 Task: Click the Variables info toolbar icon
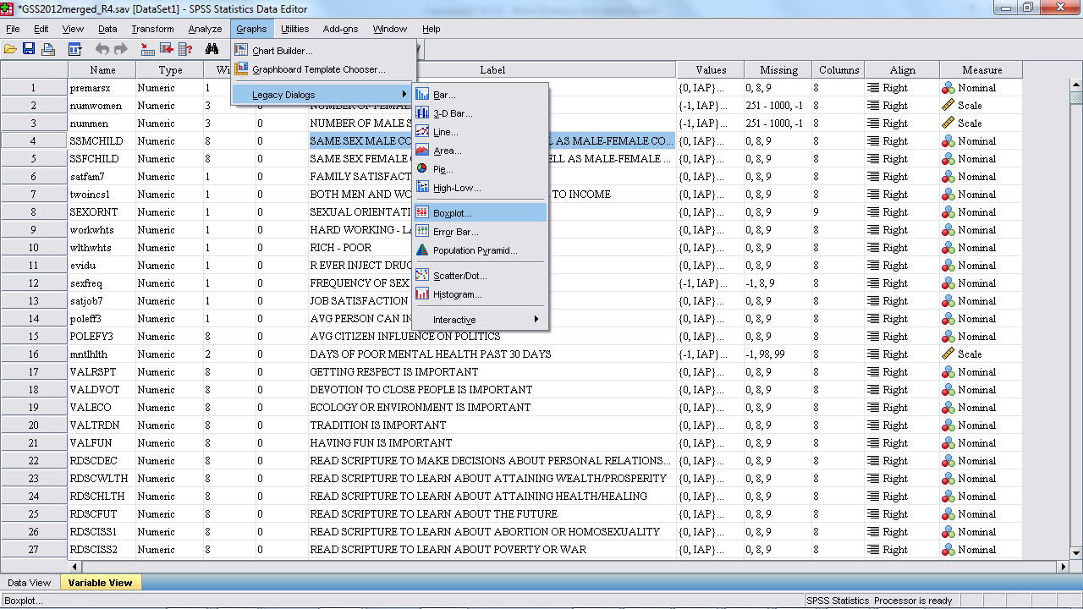pos(184,49)
